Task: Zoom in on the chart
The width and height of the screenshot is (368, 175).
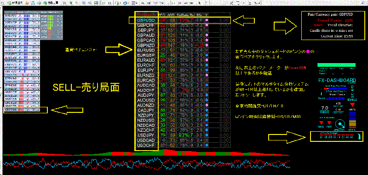Action: pyautogui.click(x=84, y=3)
